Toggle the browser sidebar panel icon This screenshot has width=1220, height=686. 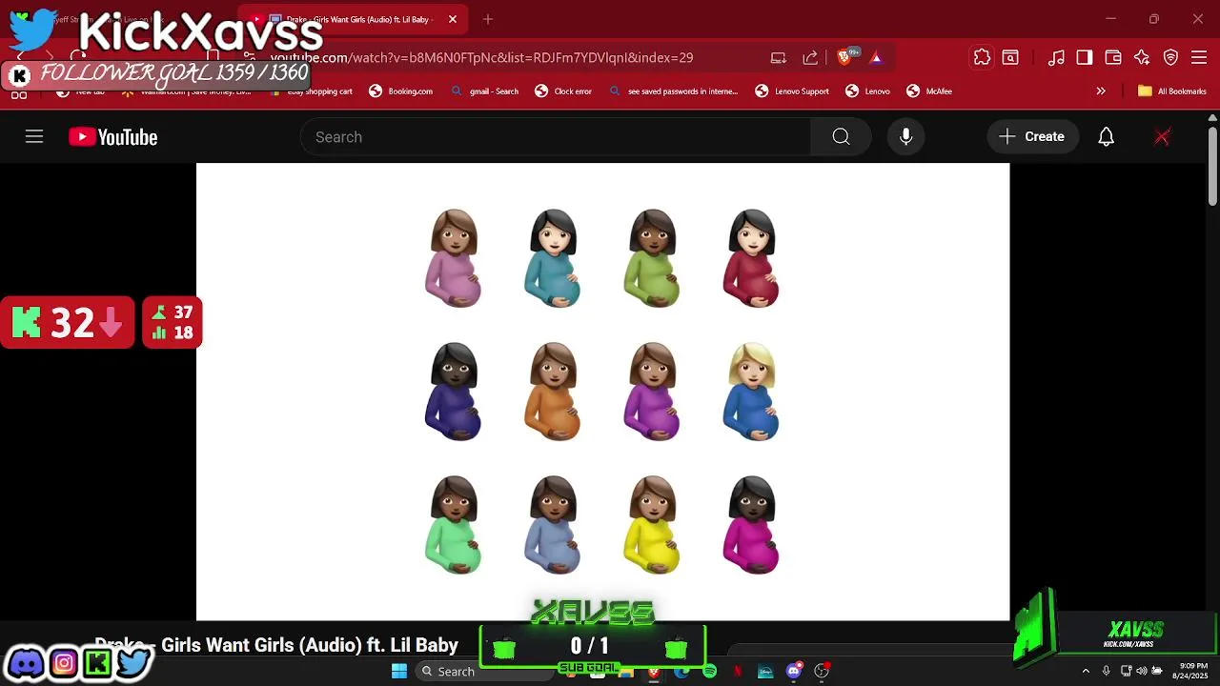1085,57
